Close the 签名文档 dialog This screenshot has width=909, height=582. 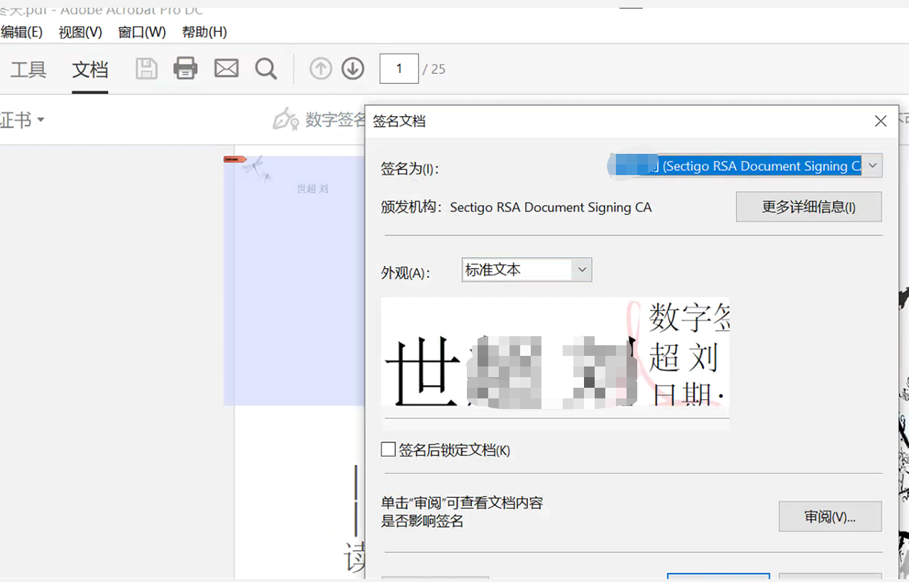881,121
